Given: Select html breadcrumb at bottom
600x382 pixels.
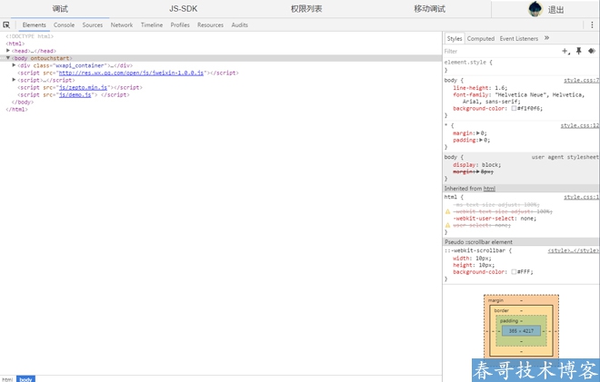Looking at the screenshot, I should pos(7,379).
